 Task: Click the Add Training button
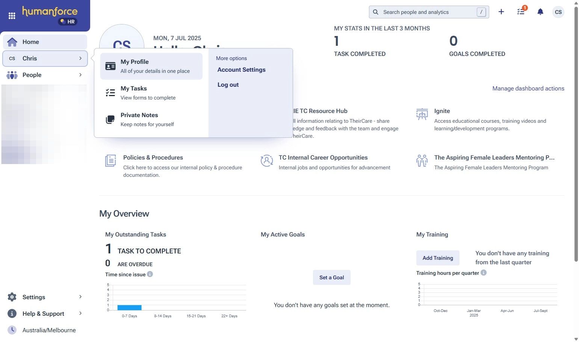coord(438,258)
